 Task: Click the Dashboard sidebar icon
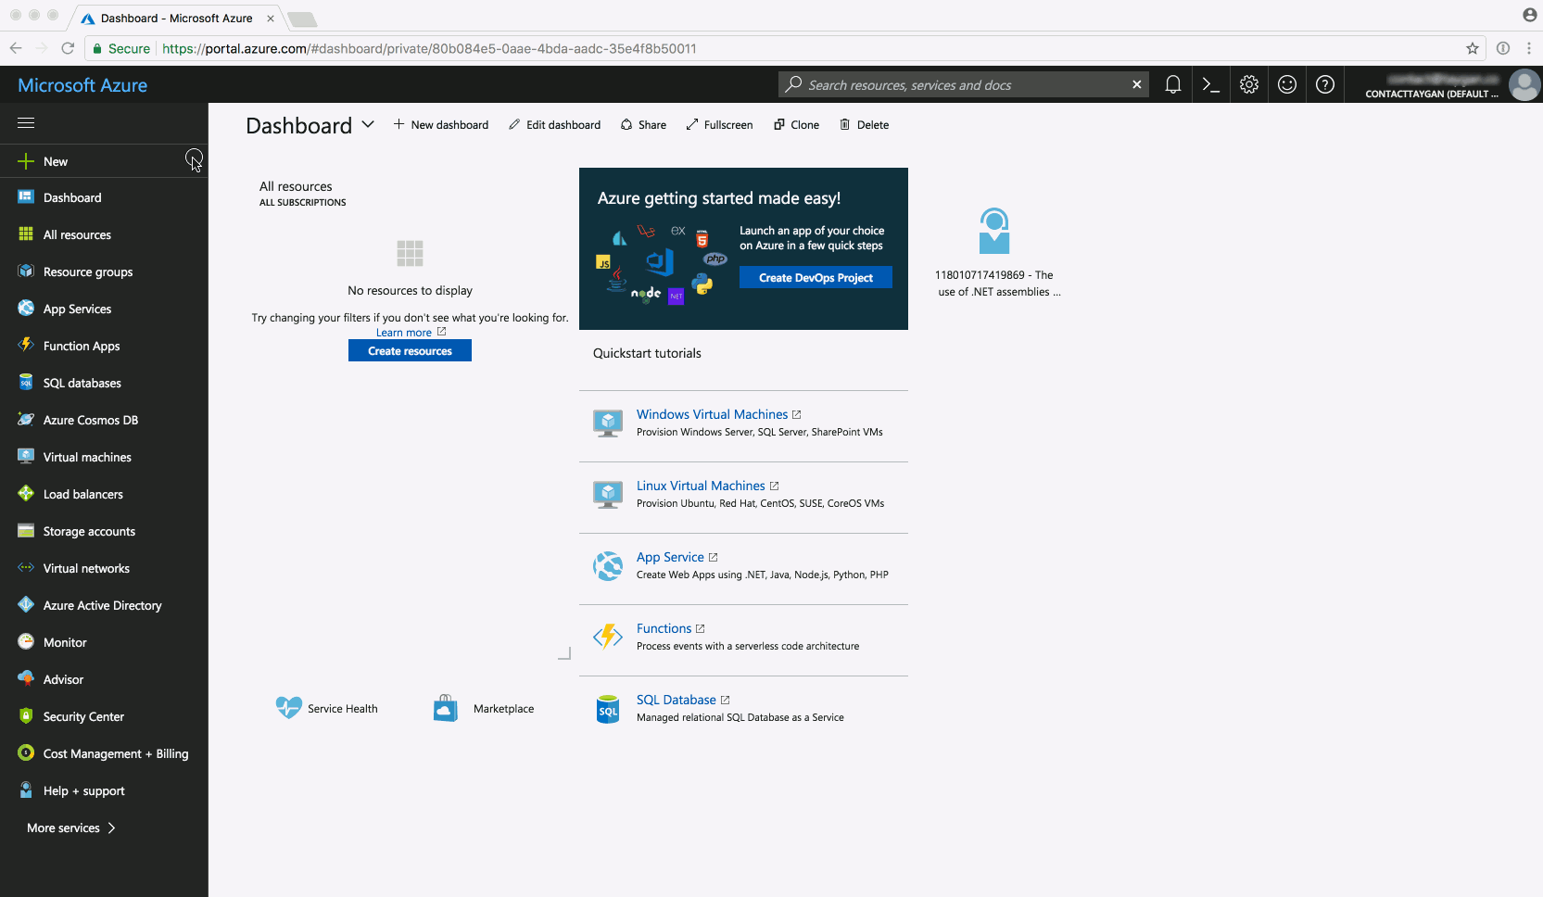tap(26, 197)
